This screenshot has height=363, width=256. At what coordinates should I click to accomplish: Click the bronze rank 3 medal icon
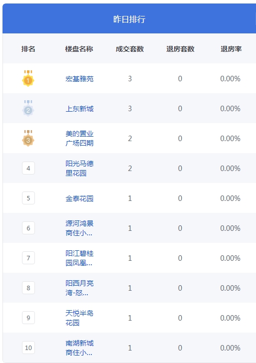click(x=28, y=138)
